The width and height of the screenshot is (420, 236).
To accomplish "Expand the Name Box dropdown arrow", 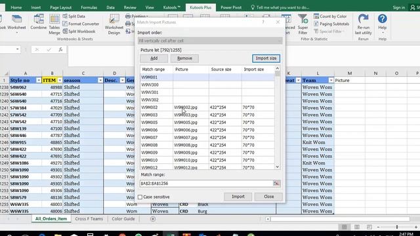I will click(18, 49).
